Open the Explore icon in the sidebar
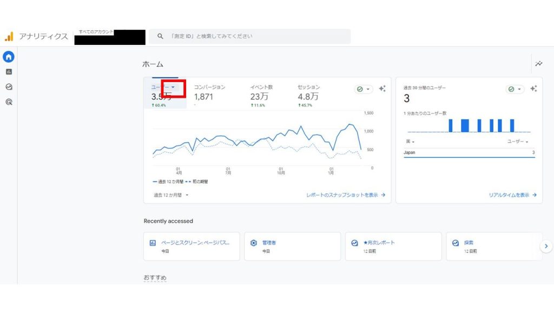The image size is (554, 311). pos(9,87)
